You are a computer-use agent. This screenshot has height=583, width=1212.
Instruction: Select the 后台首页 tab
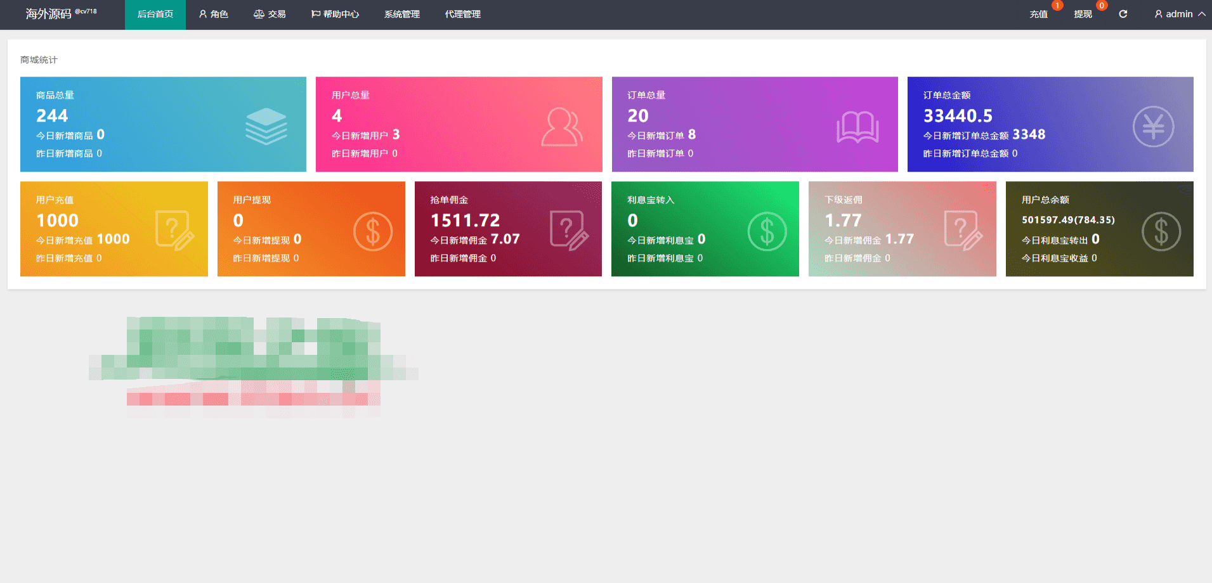155,14
